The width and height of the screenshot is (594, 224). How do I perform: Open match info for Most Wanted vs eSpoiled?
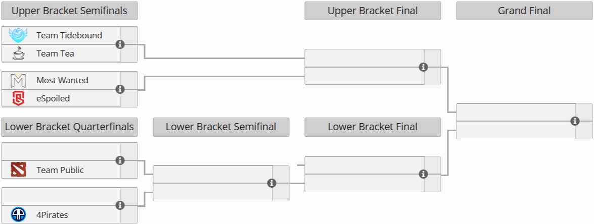pyautogui.click(x=120, y=89)
